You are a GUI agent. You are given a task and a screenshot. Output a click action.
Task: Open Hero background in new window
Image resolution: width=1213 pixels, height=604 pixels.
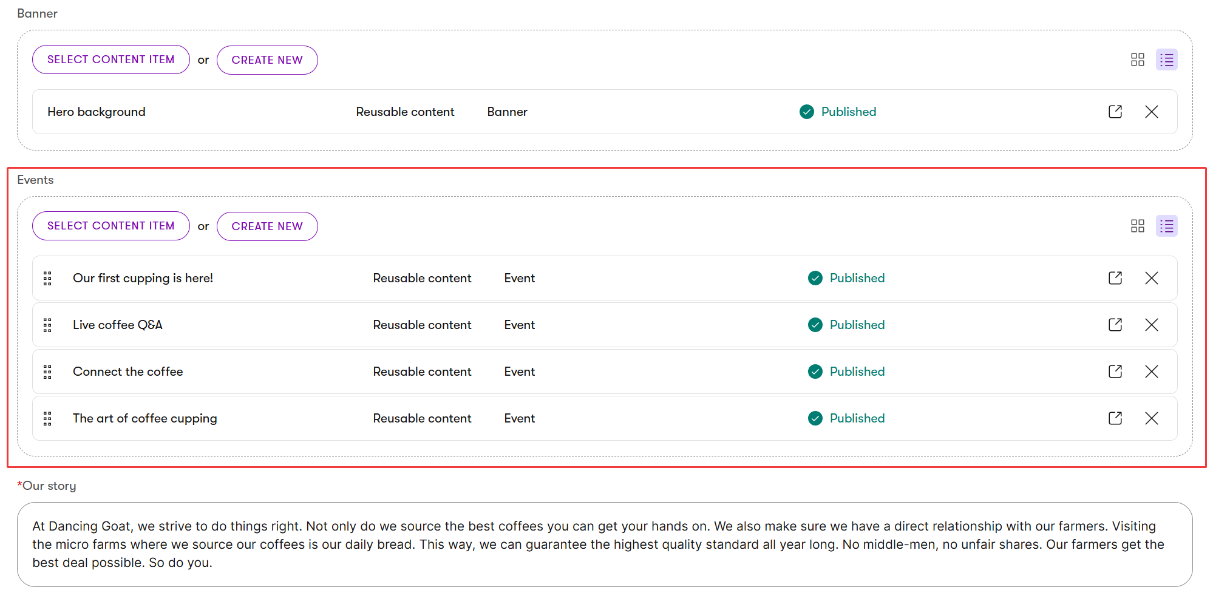pos(1115,112)
